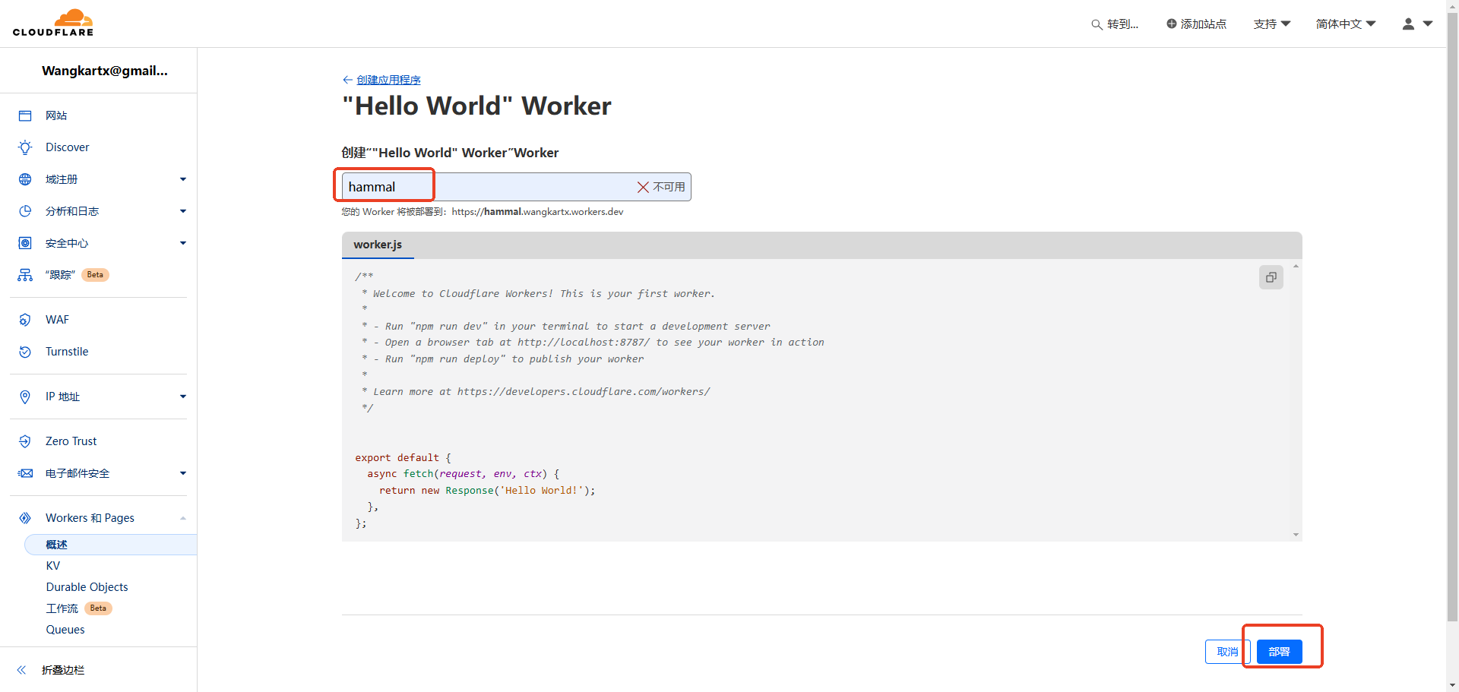Click the "跟踪" network diagram icon
Viewport: 1459px width, 692px height.
click(x=25, y=275)
